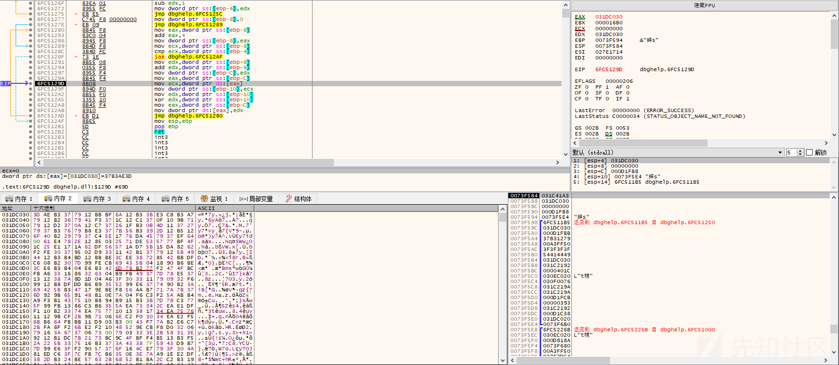Click the argument count input field
Screen dimensions: 839x365
point(792,153)
